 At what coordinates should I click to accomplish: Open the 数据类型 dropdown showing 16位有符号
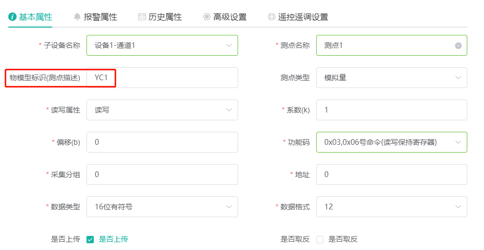click(x=162, y=207)
